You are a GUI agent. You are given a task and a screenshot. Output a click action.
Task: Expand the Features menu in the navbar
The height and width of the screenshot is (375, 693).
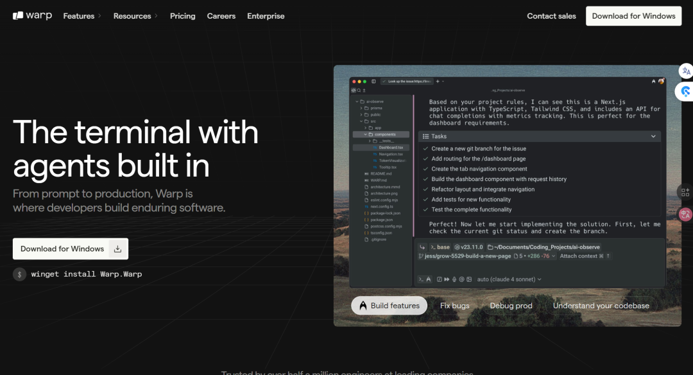coord(82,16)
